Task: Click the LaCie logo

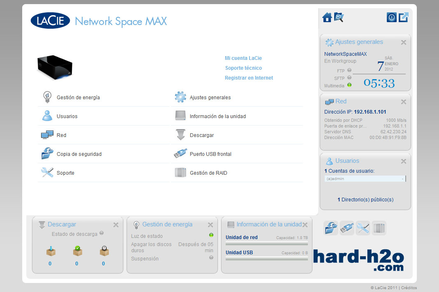Action: (50, 21)
